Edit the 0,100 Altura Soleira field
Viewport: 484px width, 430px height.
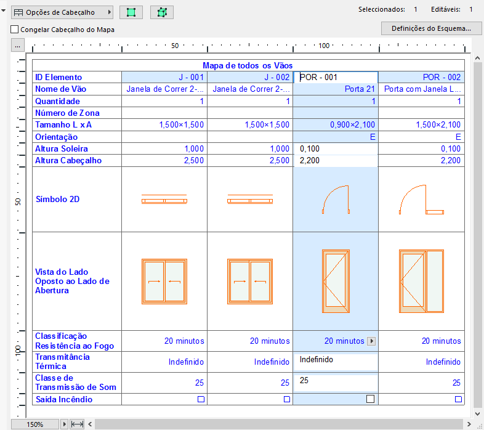[x=336, y=148]
